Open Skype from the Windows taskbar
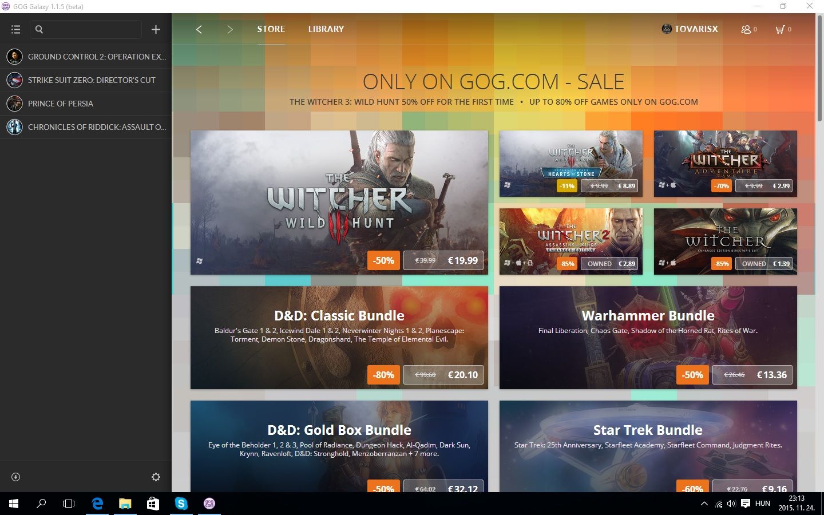Screen dimensions: 824x515 [181, 504]
